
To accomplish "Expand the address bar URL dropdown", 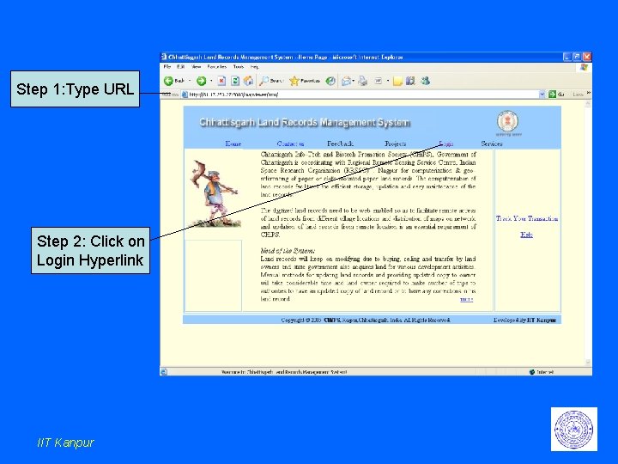I will tap(542, 94).
